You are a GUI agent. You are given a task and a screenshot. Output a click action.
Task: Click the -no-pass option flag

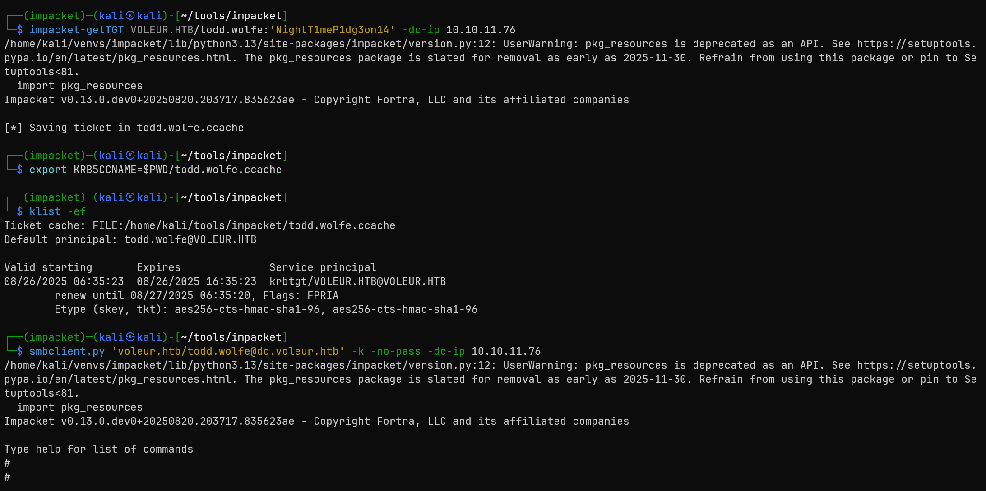pyautogui.click(x=395, y=351)
